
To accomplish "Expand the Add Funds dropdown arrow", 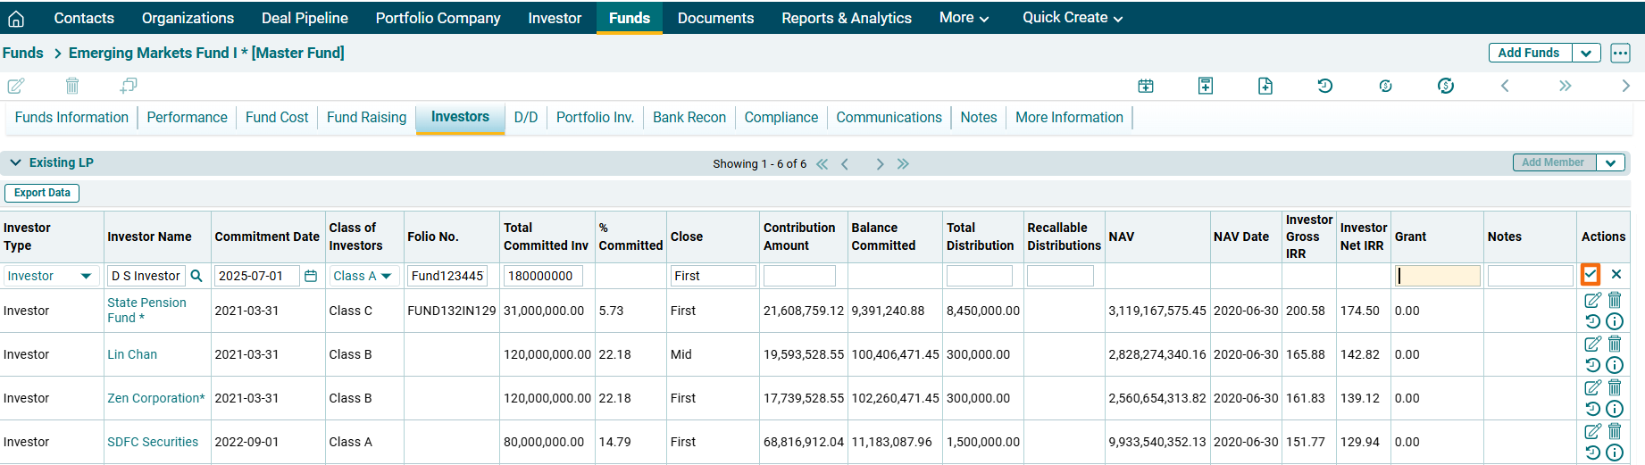I will (x=1586, y=53).
